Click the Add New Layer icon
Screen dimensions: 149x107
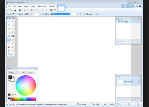(118, 99)
